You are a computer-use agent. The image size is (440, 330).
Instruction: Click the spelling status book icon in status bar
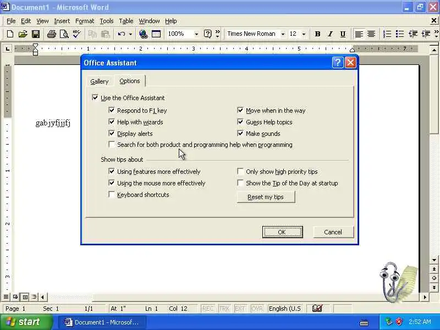pos(317,309)
